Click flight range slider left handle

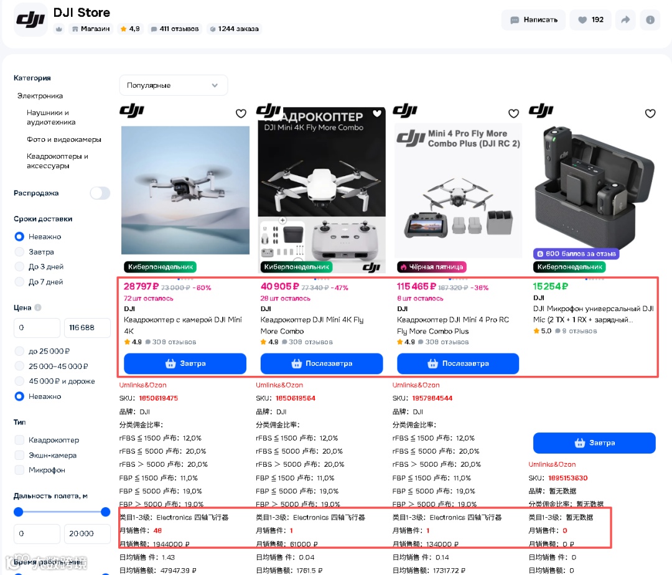[19, 512]
